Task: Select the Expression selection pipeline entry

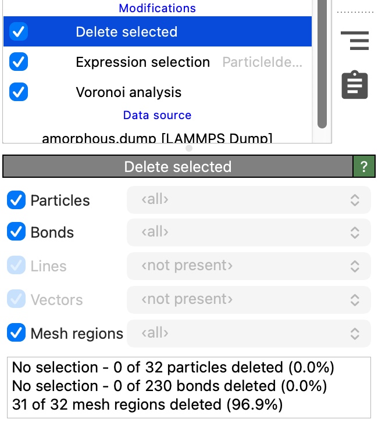Action: [x=142, y=62]
